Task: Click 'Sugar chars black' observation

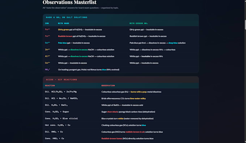Action: (128, 112)
